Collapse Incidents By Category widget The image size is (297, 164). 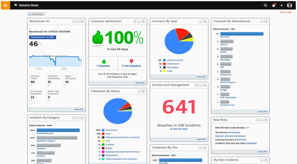(x=78, y=118)
